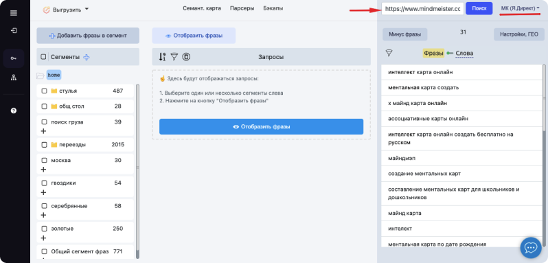Check the золотые segment checkbox
This screenshot has width=548, height=263.
(x=44, y=229)
